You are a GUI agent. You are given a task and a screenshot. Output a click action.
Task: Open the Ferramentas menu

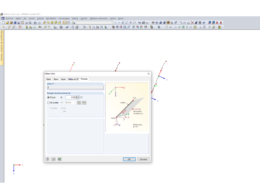[x=64, y=18]
